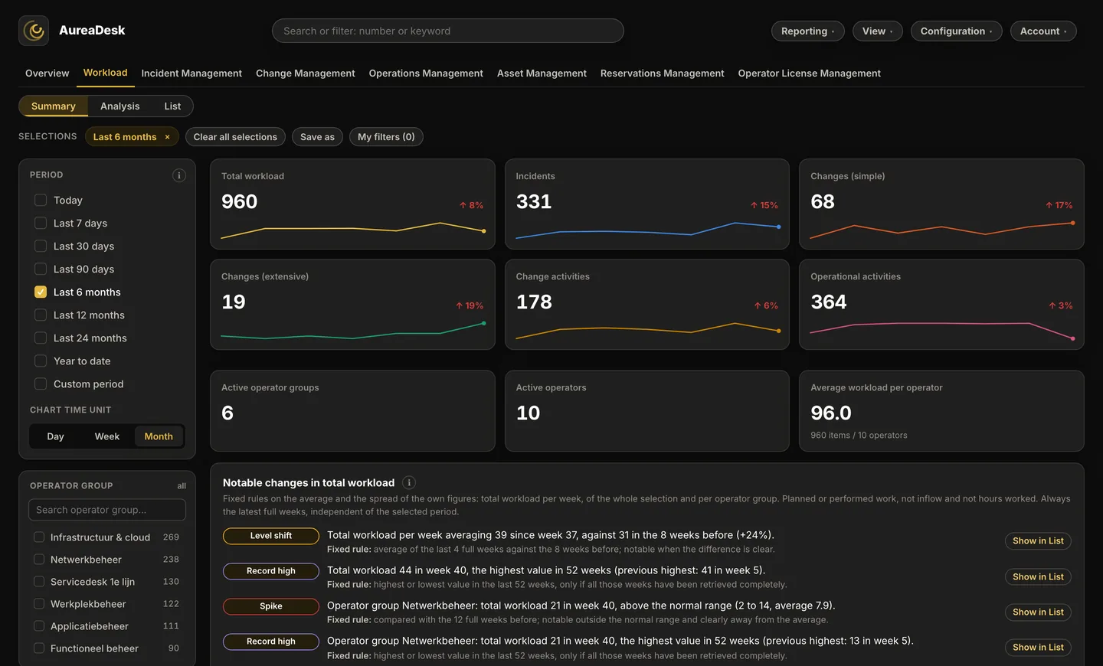Select the Last 7 days checkbox

[41, 224]
